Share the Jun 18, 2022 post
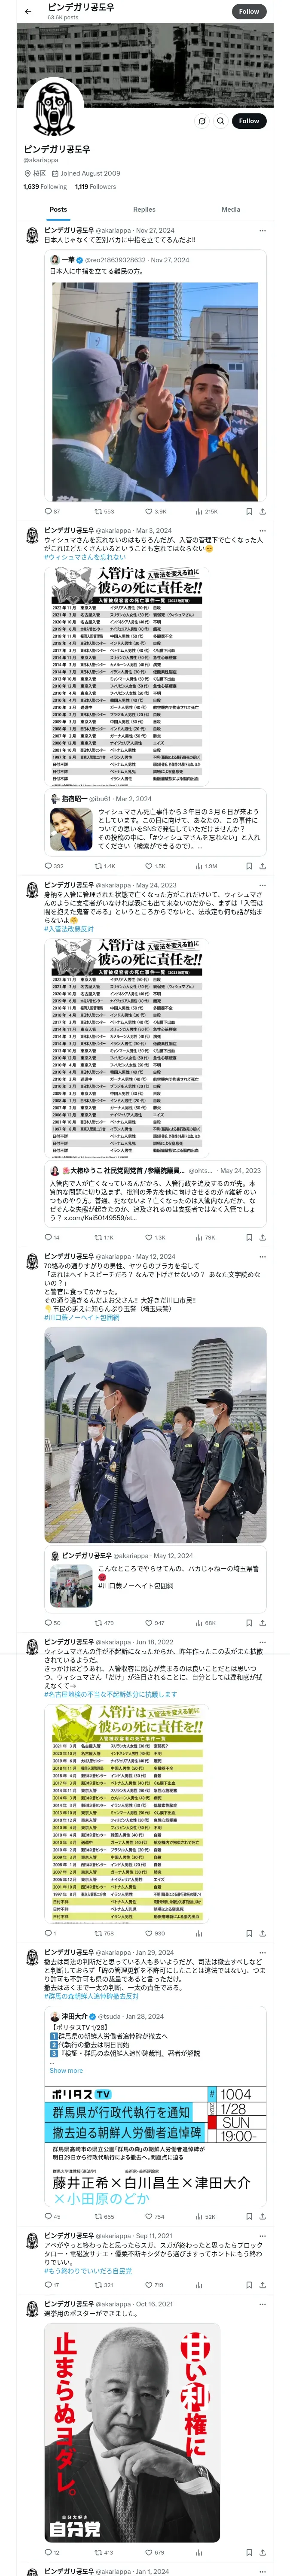The width and height of the screenshot is (290, 2576). [x=262, y=1933]
